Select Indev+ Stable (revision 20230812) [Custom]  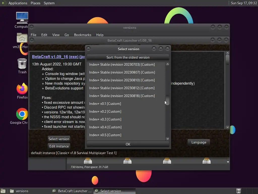[126, 88]
